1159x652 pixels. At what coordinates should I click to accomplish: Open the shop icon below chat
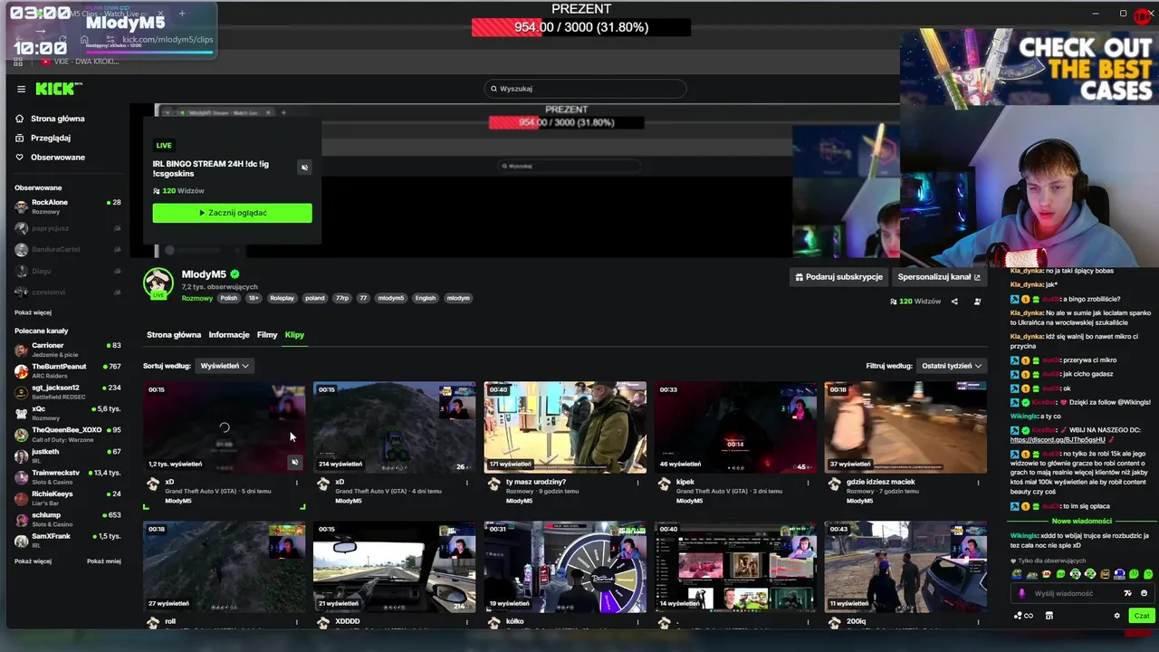(1049, 616)
